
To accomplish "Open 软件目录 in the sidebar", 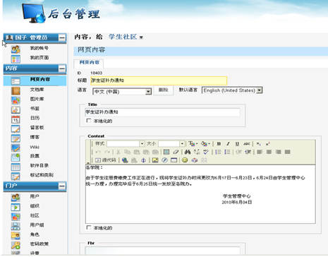I will (x=40, y=165).
